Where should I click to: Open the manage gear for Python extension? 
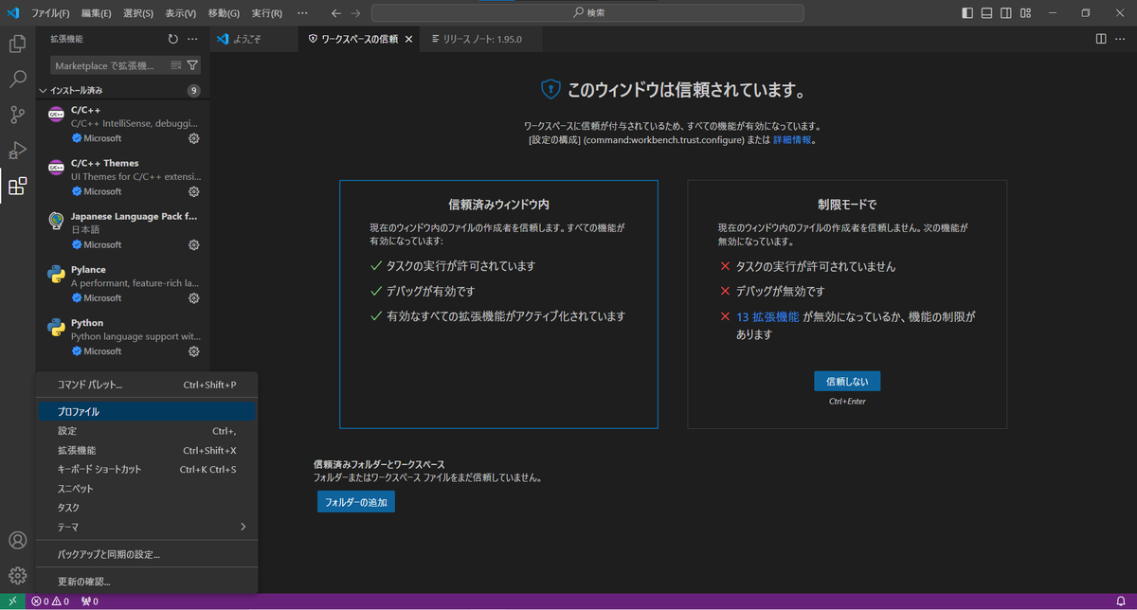point(193,351)
